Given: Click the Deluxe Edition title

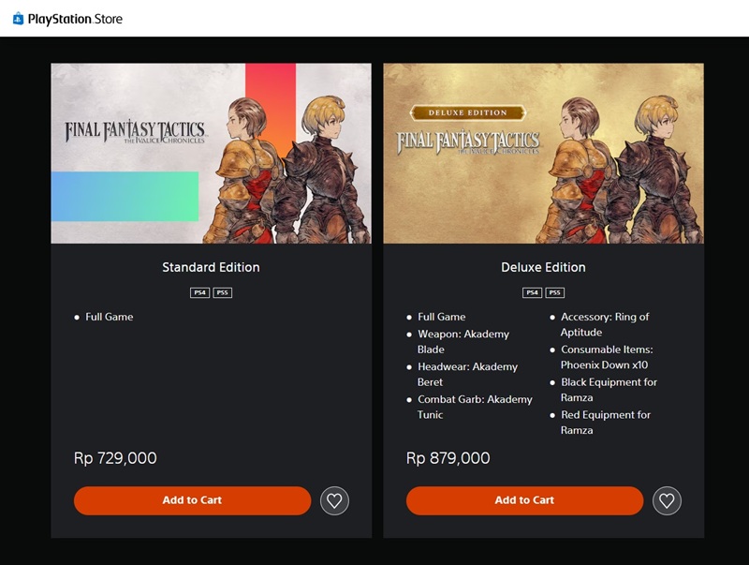Looking at the screenshot, I should pos(543,267).
